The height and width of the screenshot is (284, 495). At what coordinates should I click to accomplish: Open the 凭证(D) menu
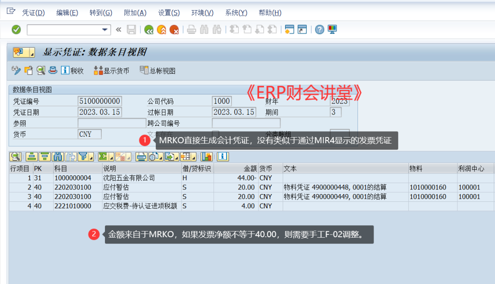[x=33, y=12]
